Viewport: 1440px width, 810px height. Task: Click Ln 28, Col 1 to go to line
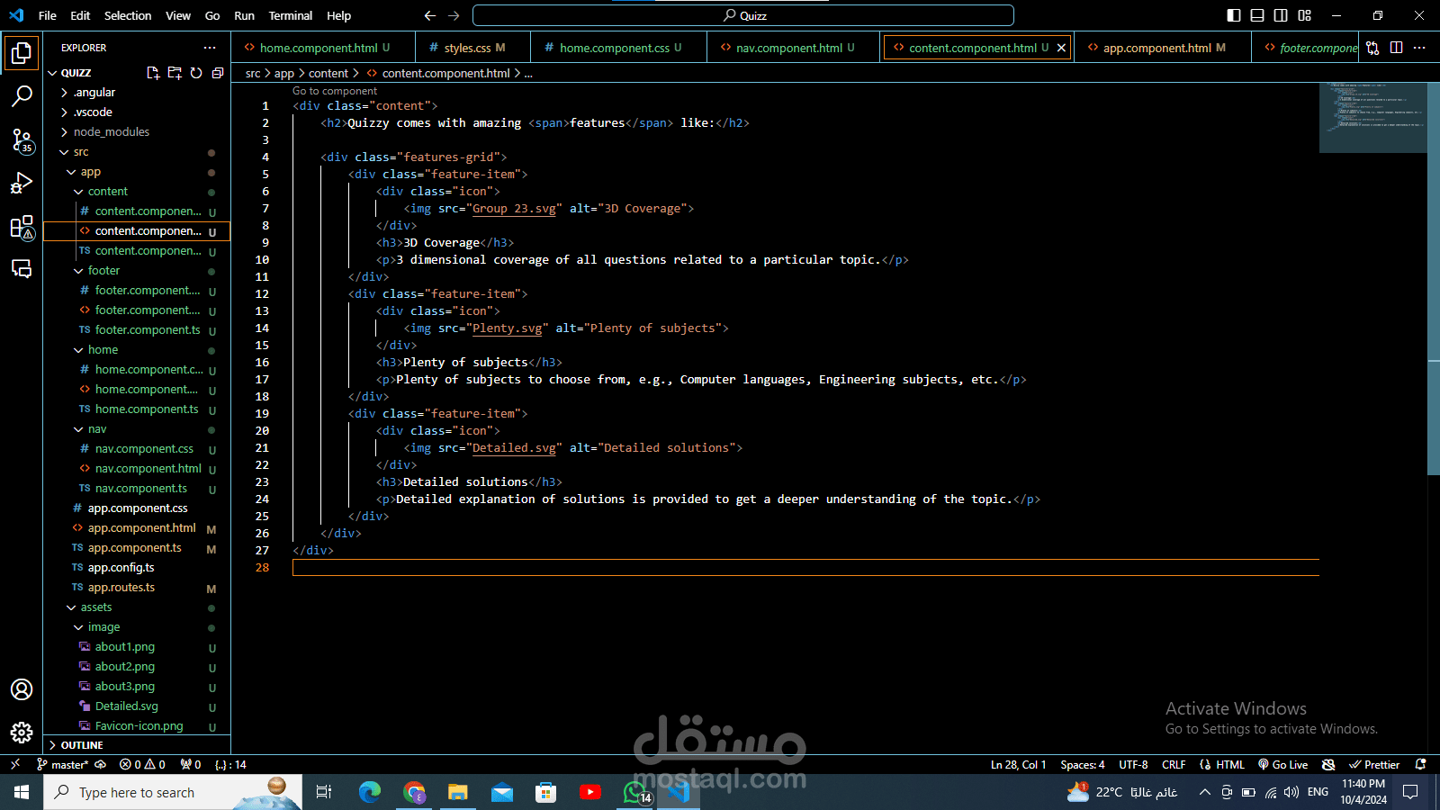tap(1018, 764)
